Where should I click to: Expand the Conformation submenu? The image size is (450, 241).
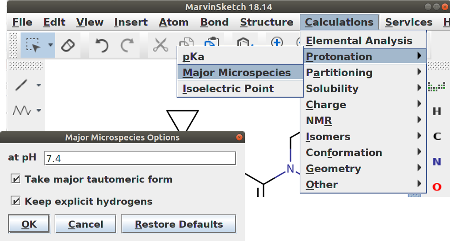tap(363, 152)
